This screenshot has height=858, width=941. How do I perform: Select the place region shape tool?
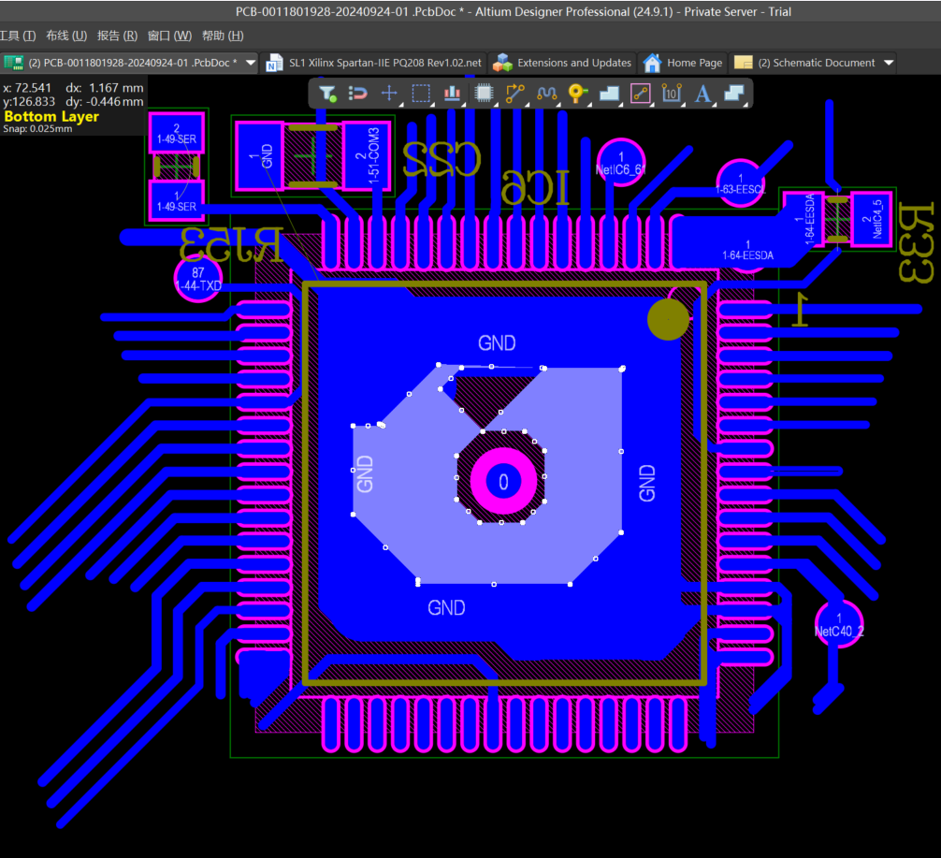tap(734, 94)
